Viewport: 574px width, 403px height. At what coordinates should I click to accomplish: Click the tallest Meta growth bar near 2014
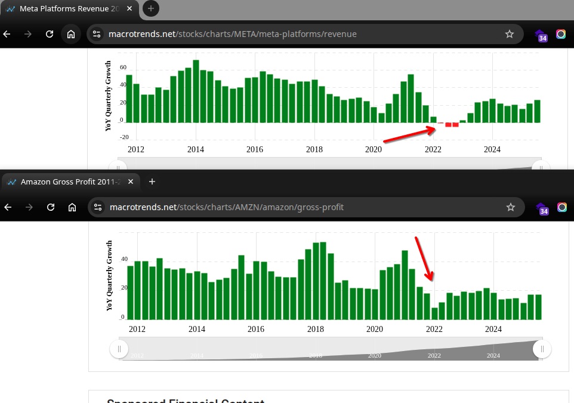196,91
